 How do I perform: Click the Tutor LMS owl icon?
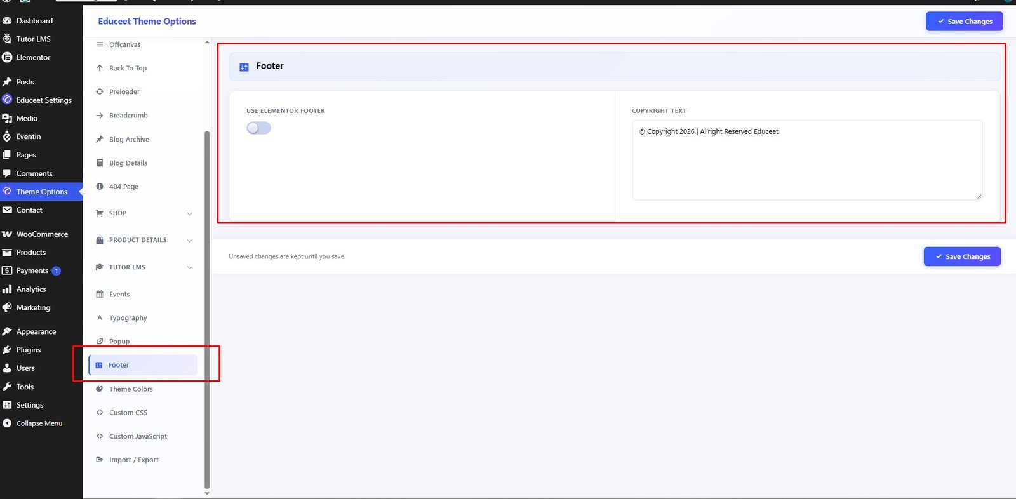point(7,39)
